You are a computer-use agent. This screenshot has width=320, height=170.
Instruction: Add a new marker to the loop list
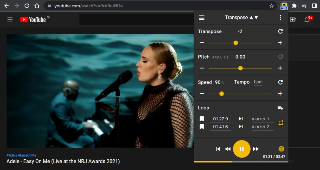(x=280, y=107)
